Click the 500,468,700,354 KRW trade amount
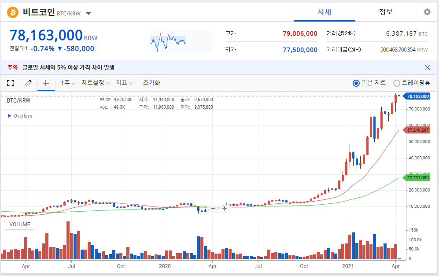Image resolution: width=439 pixels, height=276 pixels. pos(404,50)
